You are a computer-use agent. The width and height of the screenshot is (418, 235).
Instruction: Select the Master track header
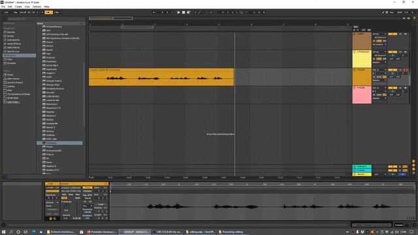[x=362, y=174]
